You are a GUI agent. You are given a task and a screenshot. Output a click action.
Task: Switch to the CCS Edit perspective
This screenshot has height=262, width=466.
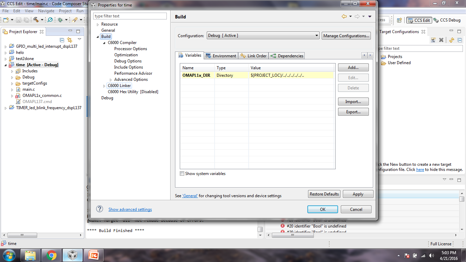pyautogui.click(x=419, y=20)
